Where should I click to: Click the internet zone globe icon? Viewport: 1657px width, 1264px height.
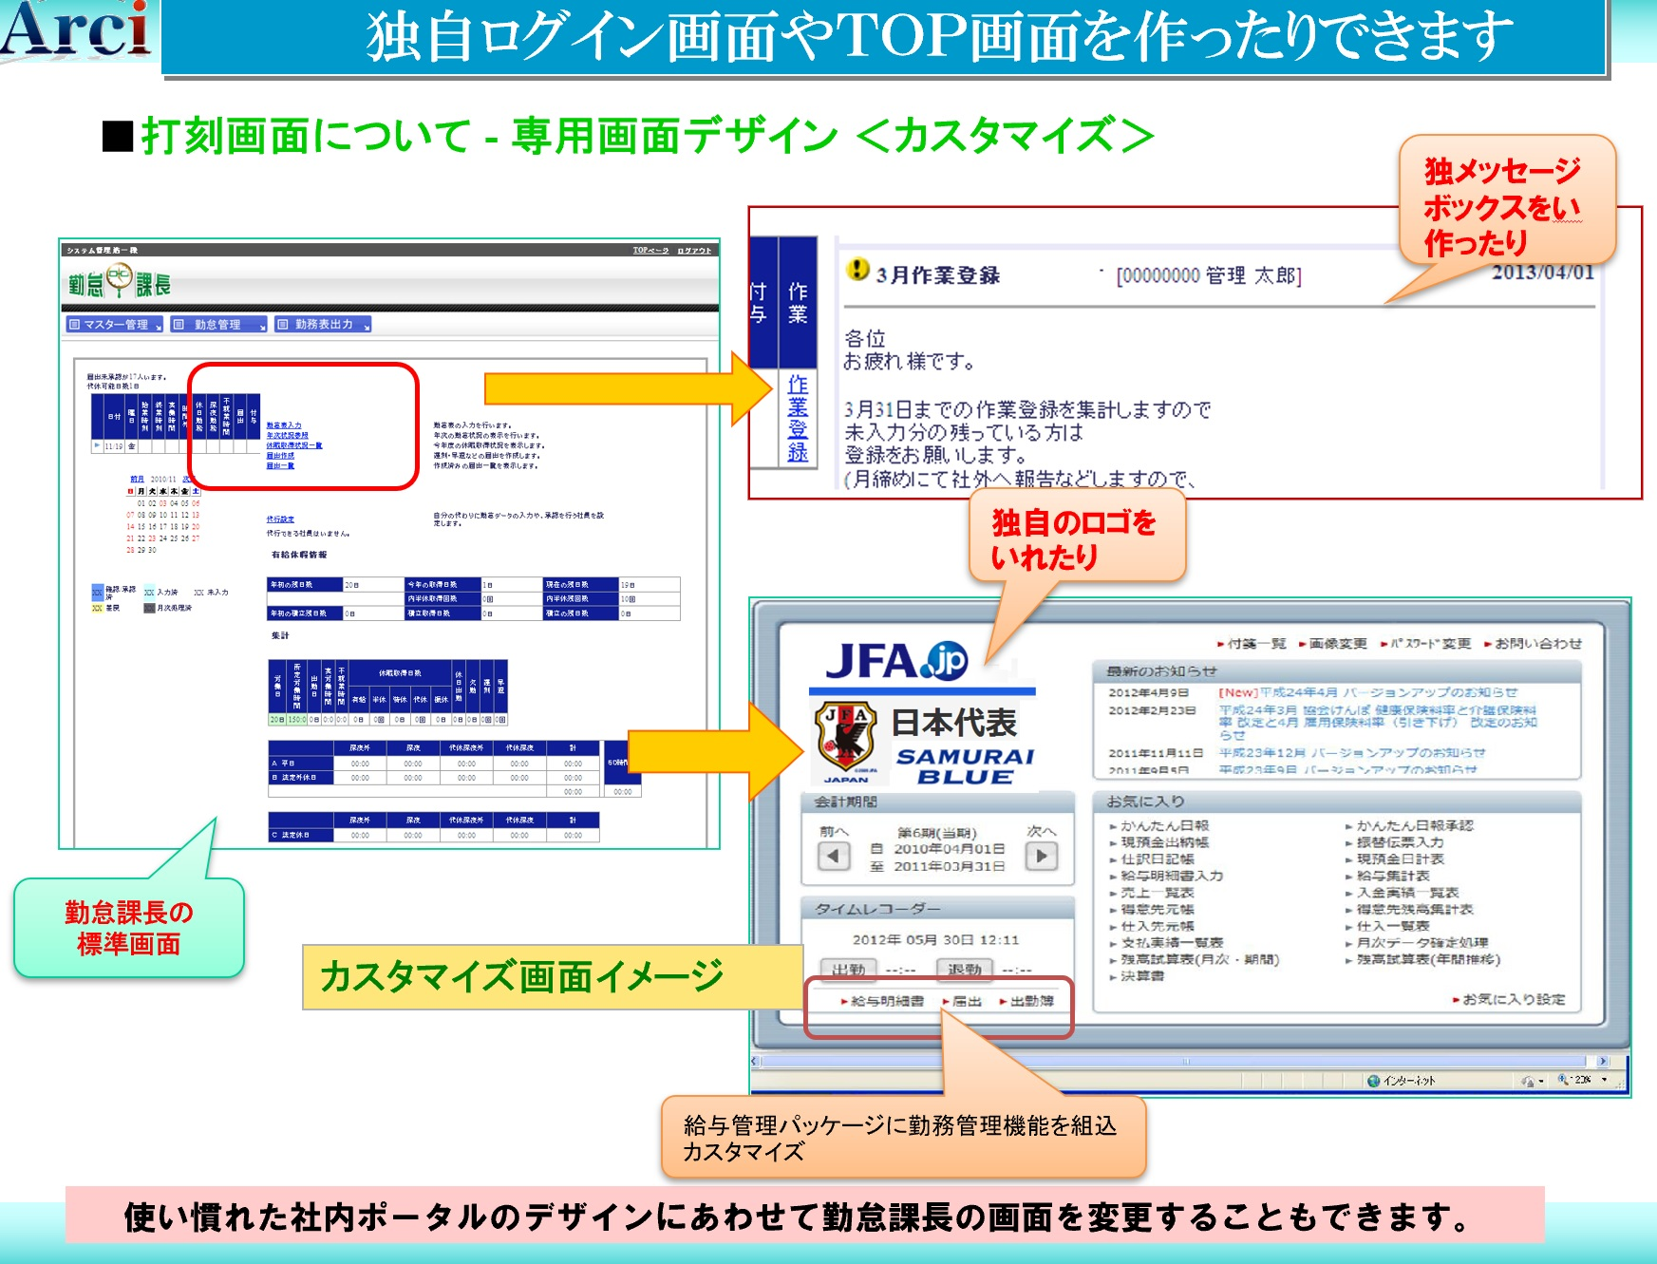(1373, 1081)
